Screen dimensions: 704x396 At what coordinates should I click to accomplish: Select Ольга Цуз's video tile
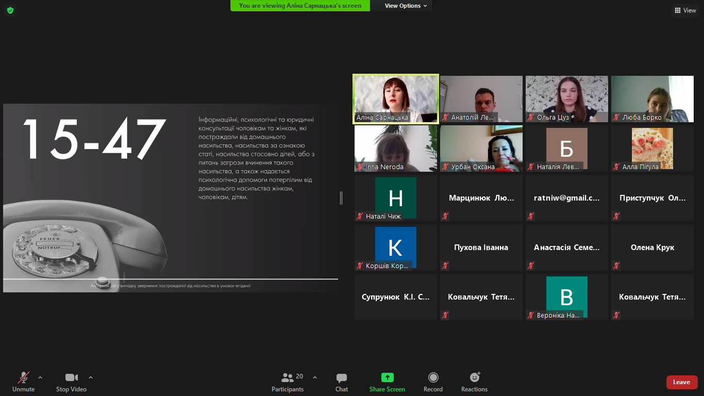[566, 98]
